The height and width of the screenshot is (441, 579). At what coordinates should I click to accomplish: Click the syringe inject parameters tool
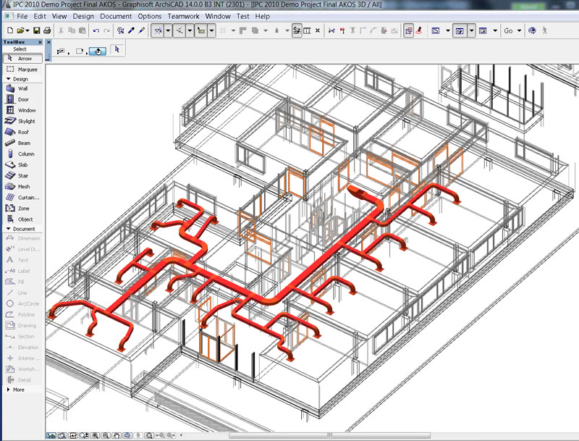[x=142, y=30]
